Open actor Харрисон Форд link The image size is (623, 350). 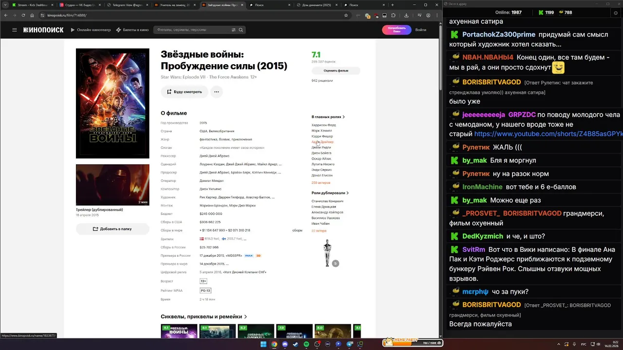tap(324, 125)
